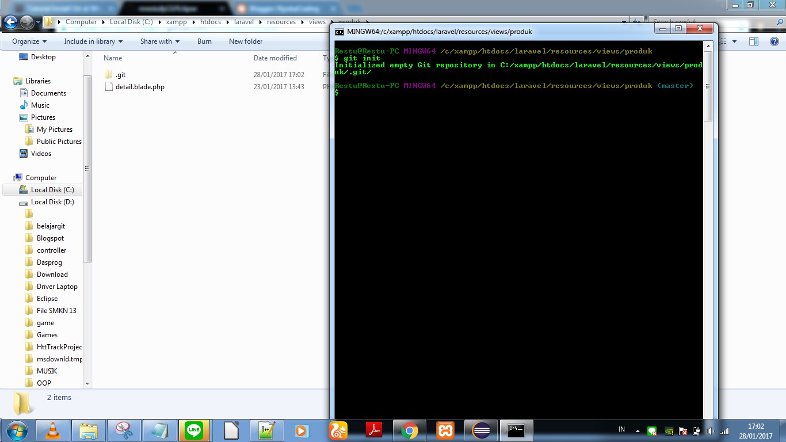The image size is (786, 442).
Task: Open File SMKN 13 folder in tree
Action: (x=56, y=311)
